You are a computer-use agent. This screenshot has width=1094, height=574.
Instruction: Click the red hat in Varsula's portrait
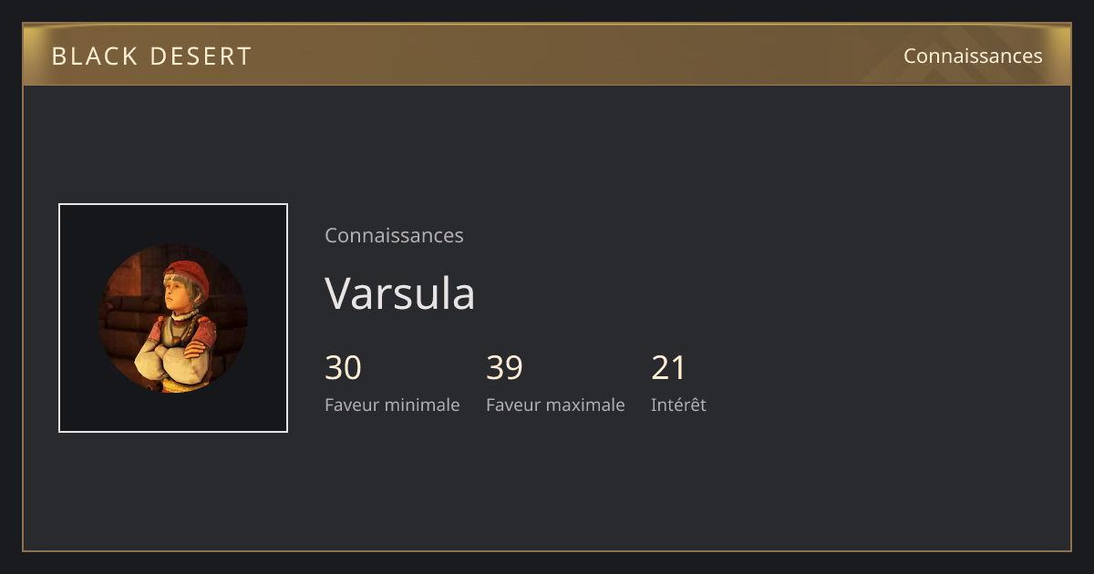[x=188, y=273]
